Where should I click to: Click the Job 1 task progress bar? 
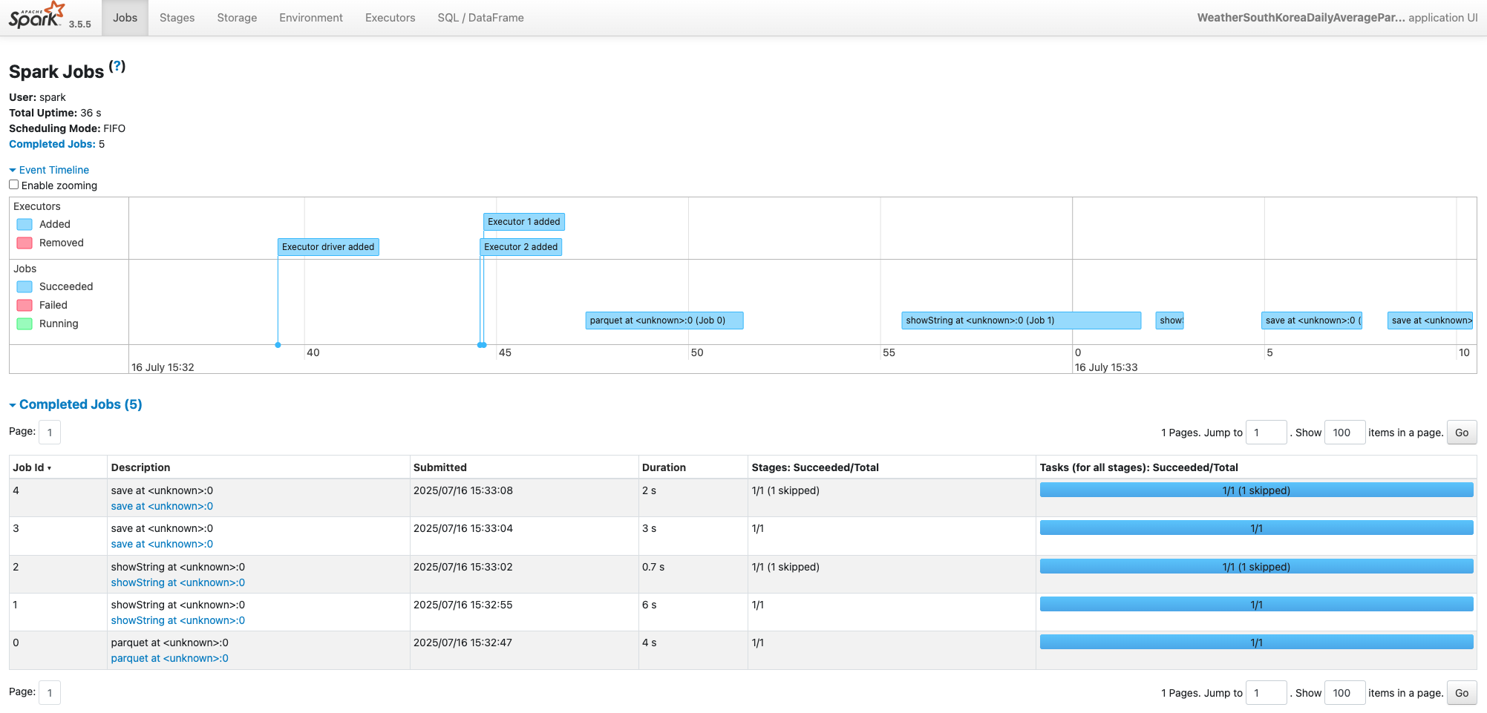[x=1256, y=605]
